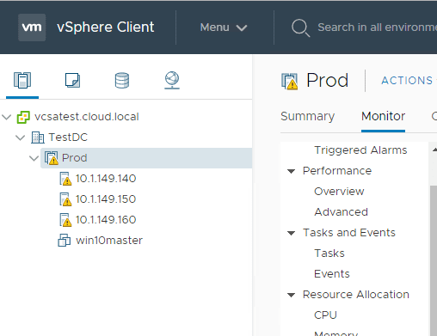Switch to the Summary tab

tap(308, 116)
